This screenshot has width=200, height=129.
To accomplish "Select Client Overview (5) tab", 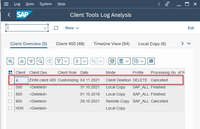I will pos(29,44).
